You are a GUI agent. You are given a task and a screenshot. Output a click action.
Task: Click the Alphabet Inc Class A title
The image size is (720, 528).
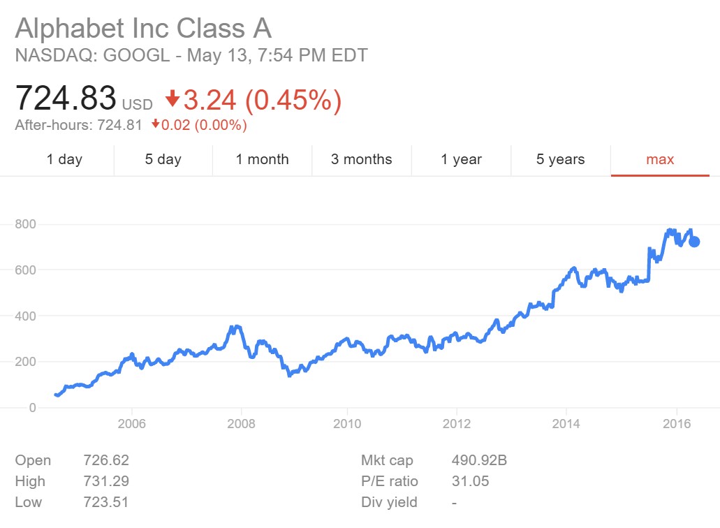[143, 29]
